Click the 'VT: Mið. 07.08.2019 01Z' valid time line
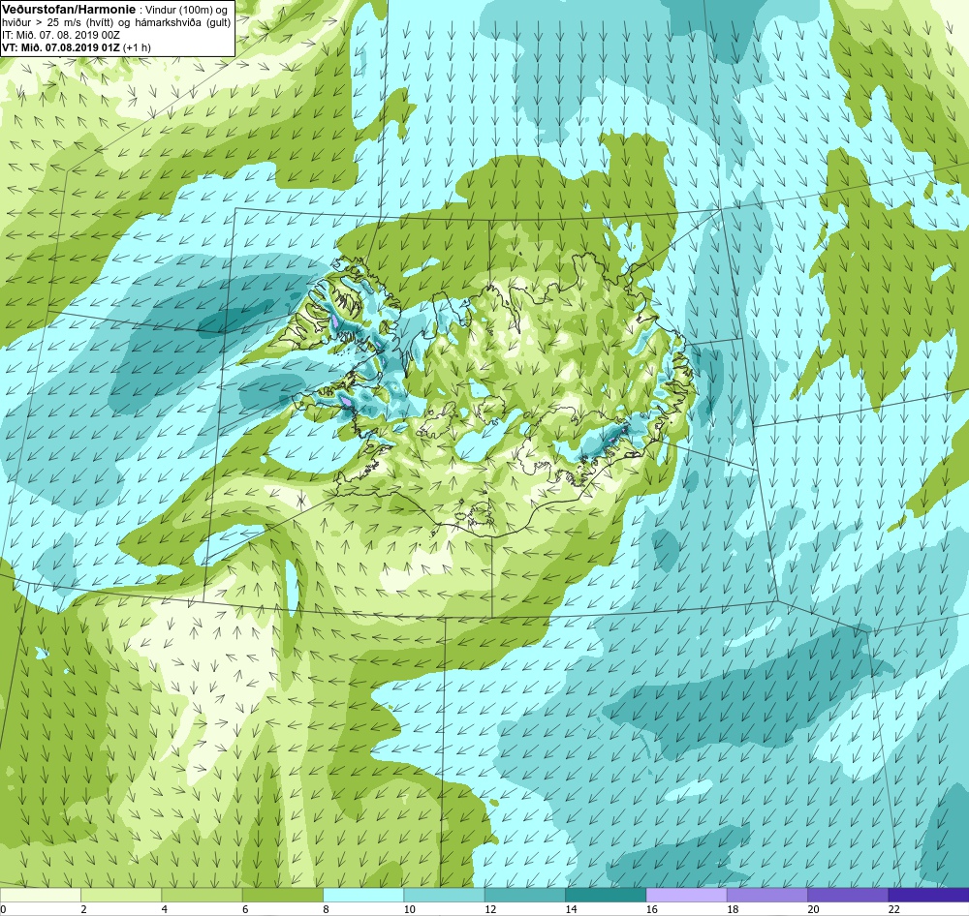Viewport: 969px width, 916px height. pyautogui.click(x=60, y=47)
